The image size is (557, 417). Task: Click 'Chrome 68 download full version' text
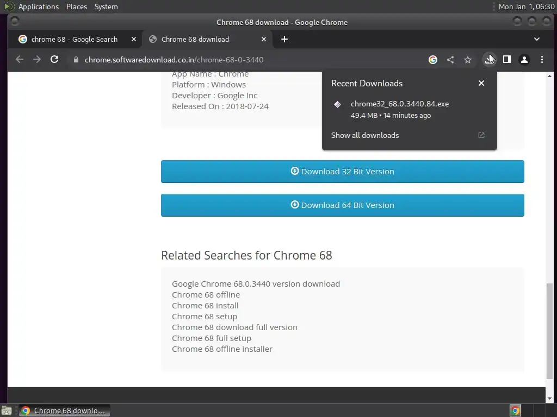coord(234,327)
